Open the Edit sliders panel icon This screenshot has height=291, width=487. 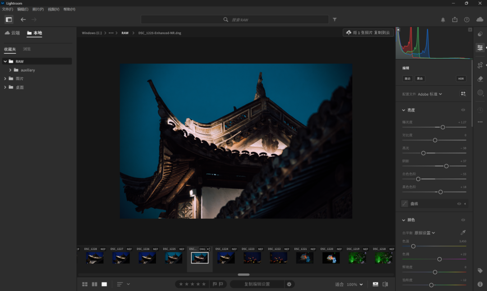480,47
